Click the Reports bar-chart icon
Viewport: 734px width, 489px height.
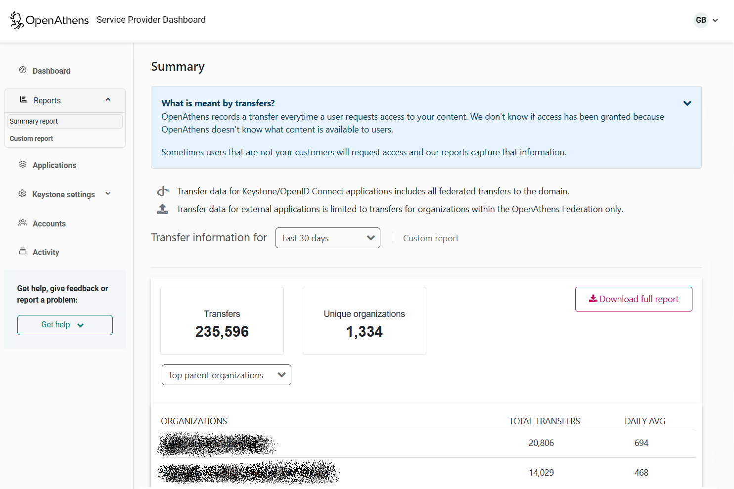point(23,99)
